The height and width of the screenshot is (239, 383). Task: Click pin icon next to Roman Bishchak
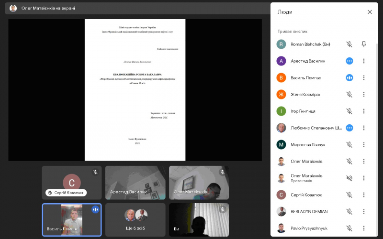[364, 44]
